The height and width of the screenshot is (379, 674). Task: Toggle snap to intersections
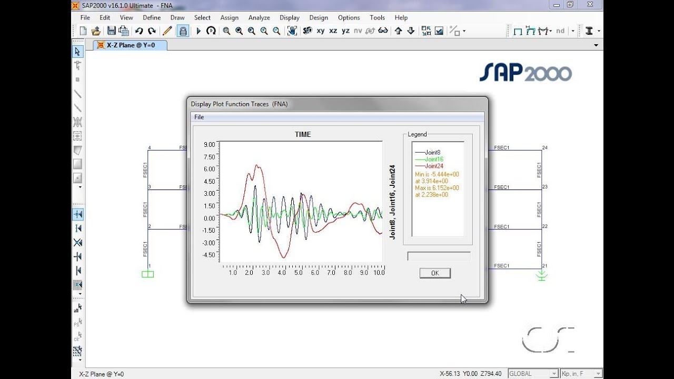[x=78, y=243]
